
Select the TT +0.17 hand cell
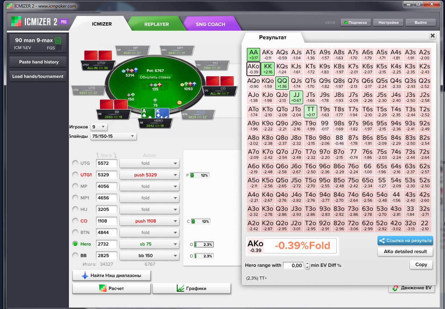click(x=310, y=111)
